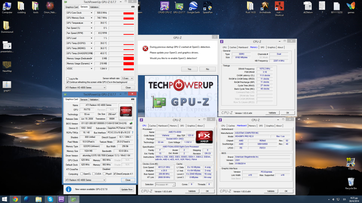The height and width of the screenshot is (203, 362).
Task: Click the VDDC red sensor graph
Action: pos(121,69)
